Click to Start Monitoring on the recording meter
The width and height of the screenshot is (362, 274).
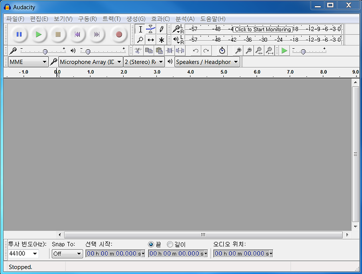[263, 29]
